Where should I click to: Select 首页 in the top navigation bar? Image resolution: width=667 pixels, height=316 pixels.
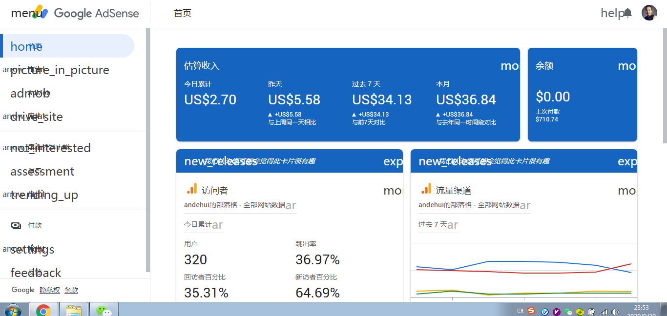(183, 13)
